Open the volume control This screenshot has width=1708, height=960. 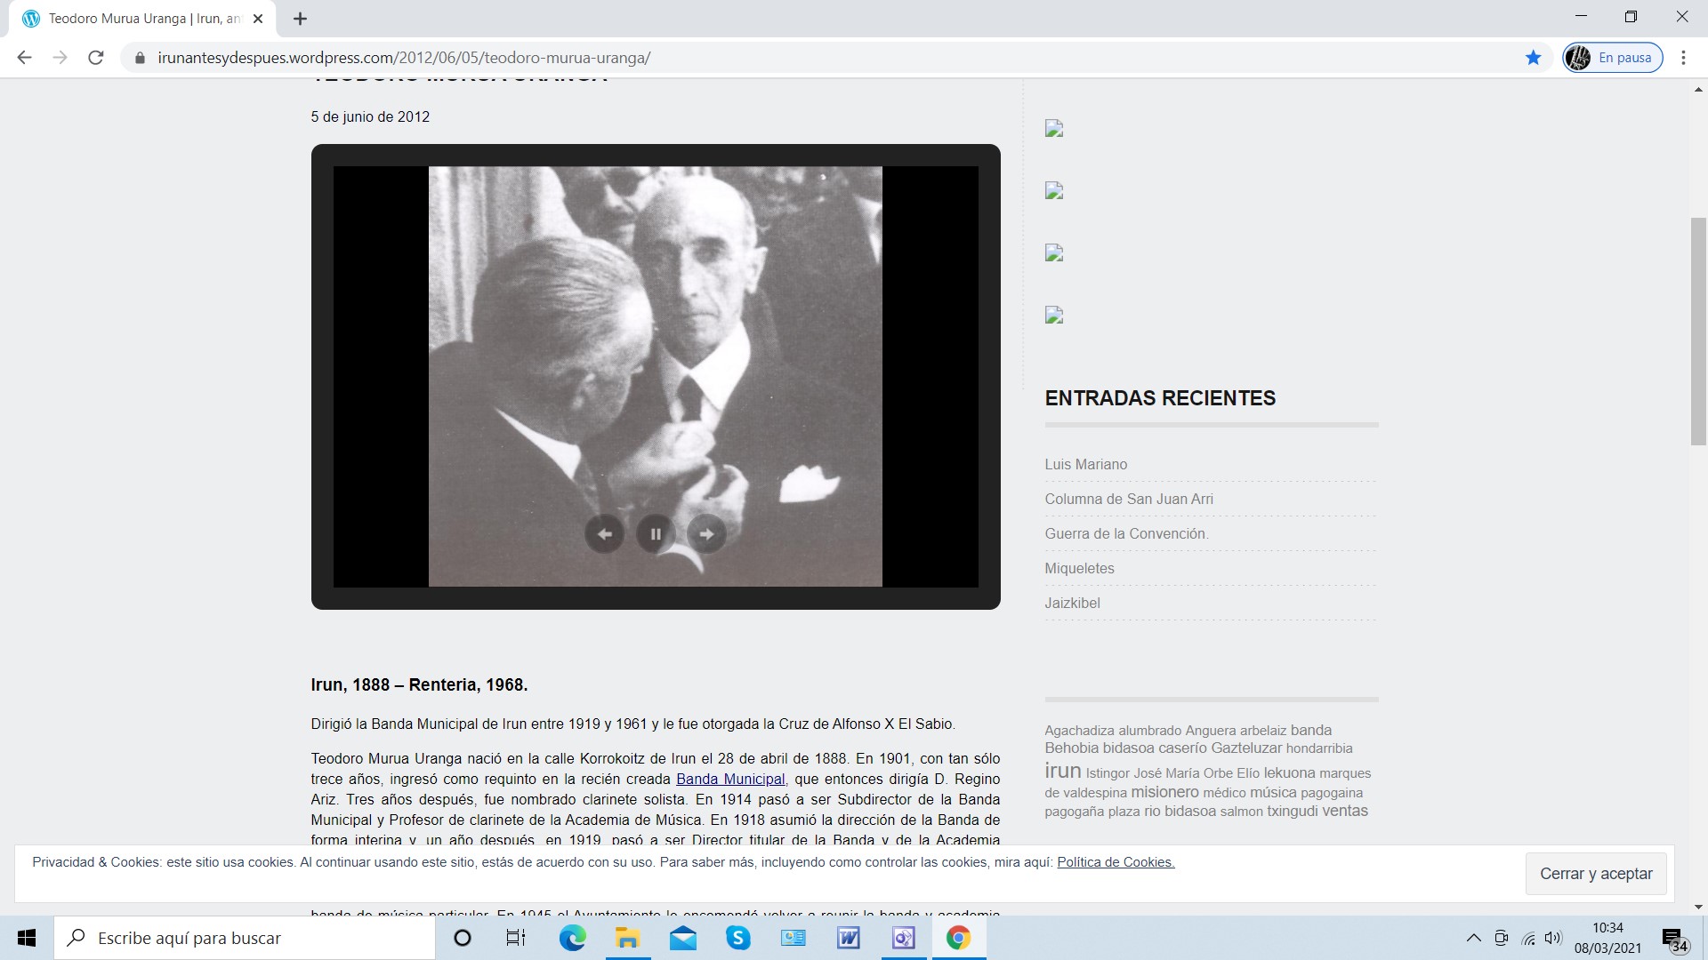[1553, 938]
